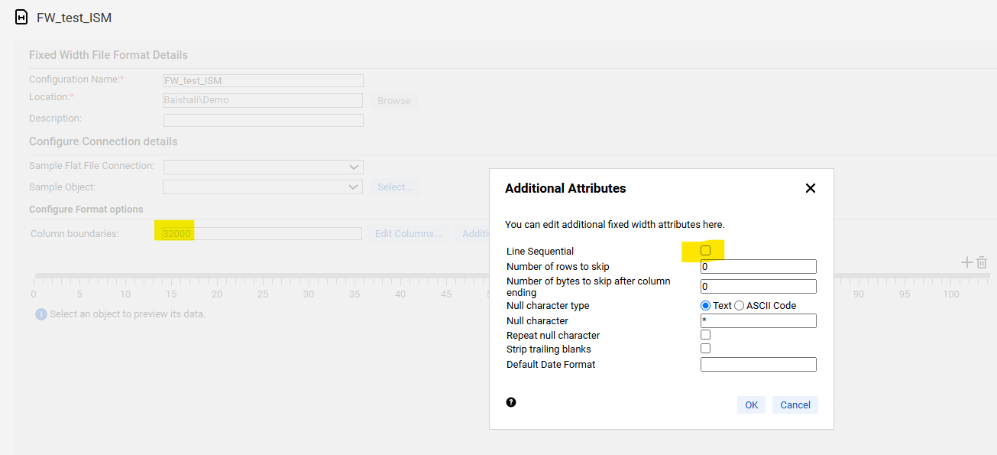The height and width of the screenshot is (455, 997).
Task: Enable Strip trailing blanks checkbox
Action: tap(705, 348)
